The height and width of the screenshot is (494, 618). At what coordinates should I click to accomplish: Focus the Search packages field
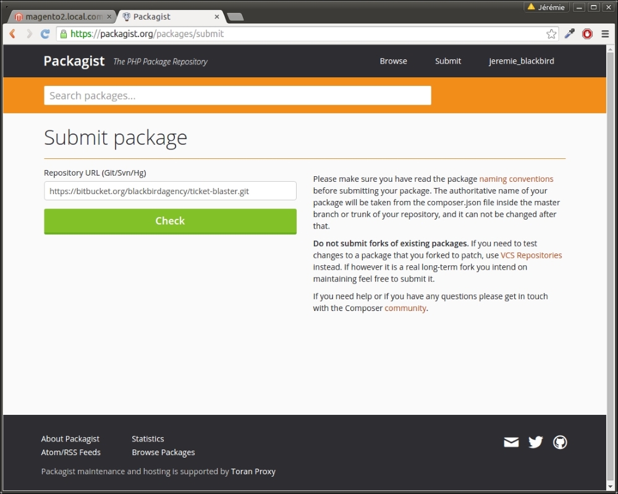coord(237,95)
